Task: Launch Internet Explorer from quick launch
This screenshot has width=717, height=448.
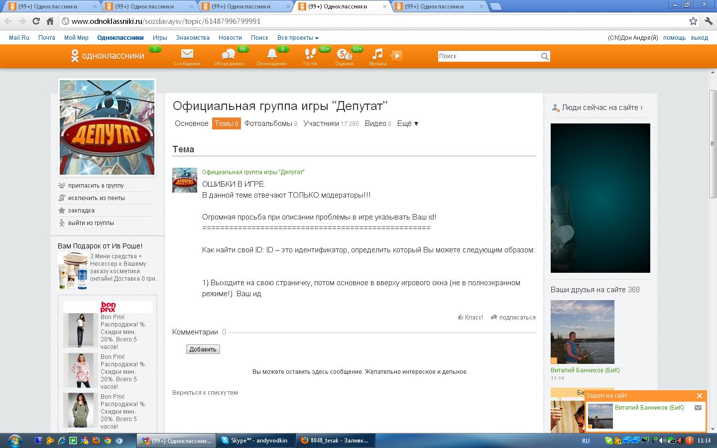Action: pos(62,441)
